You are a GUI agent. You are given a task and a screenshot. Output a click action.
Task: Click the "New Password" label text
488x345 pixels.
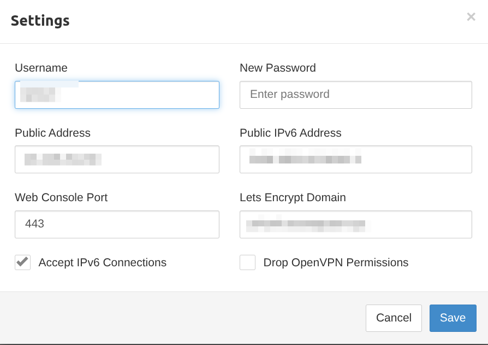click(x=277, y=68)
